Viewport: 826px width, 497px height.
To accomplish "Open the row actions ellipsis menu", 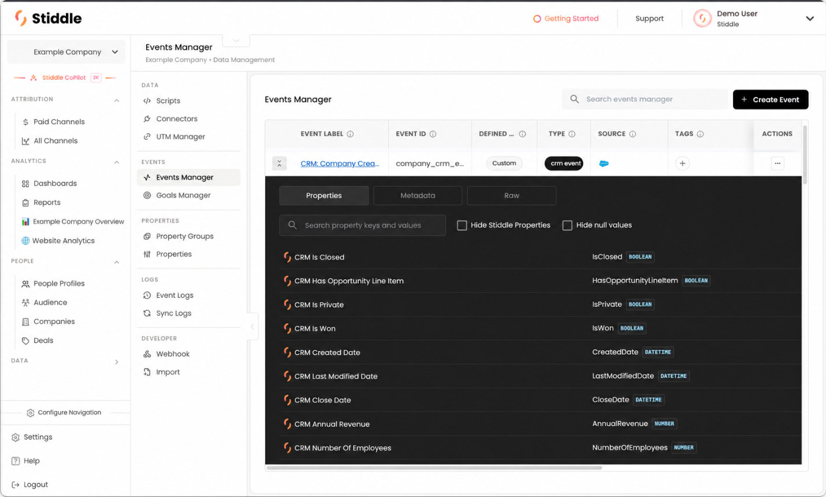I will (777, 164).
